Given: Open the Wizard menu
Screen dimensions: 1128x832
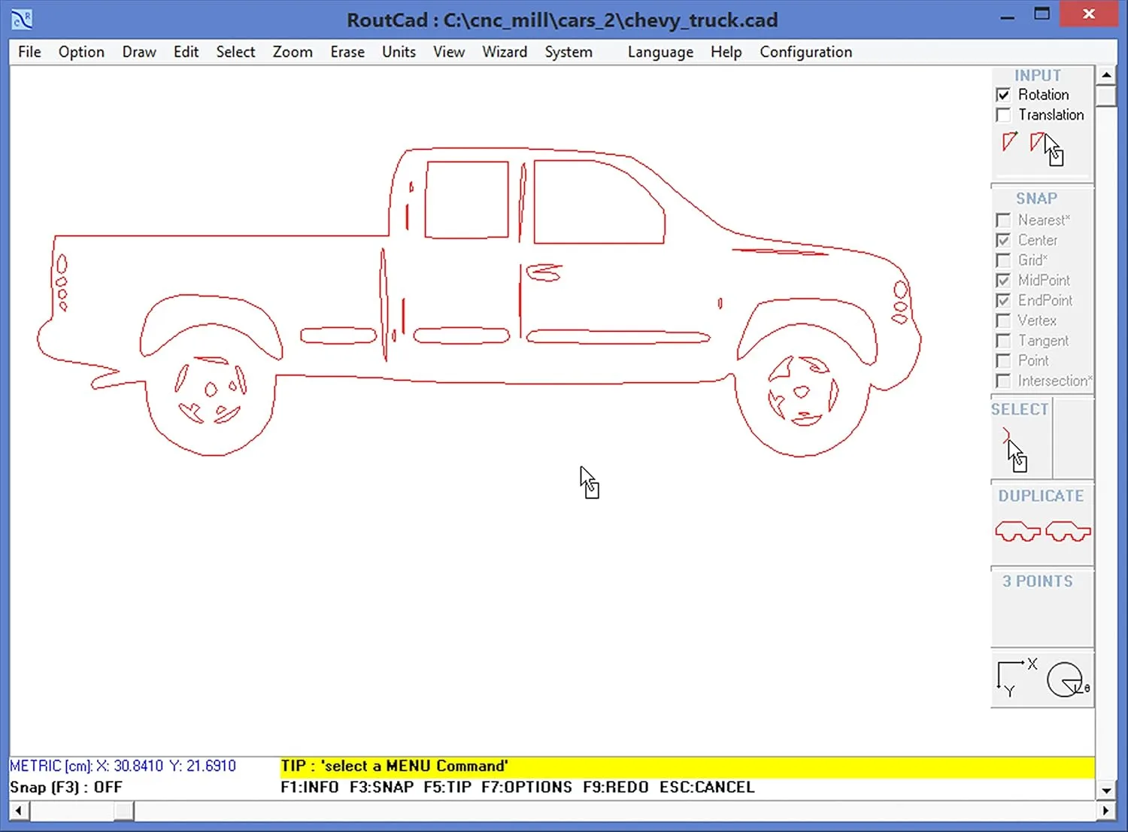Looking at the screenshot, I should click(504, 52).
